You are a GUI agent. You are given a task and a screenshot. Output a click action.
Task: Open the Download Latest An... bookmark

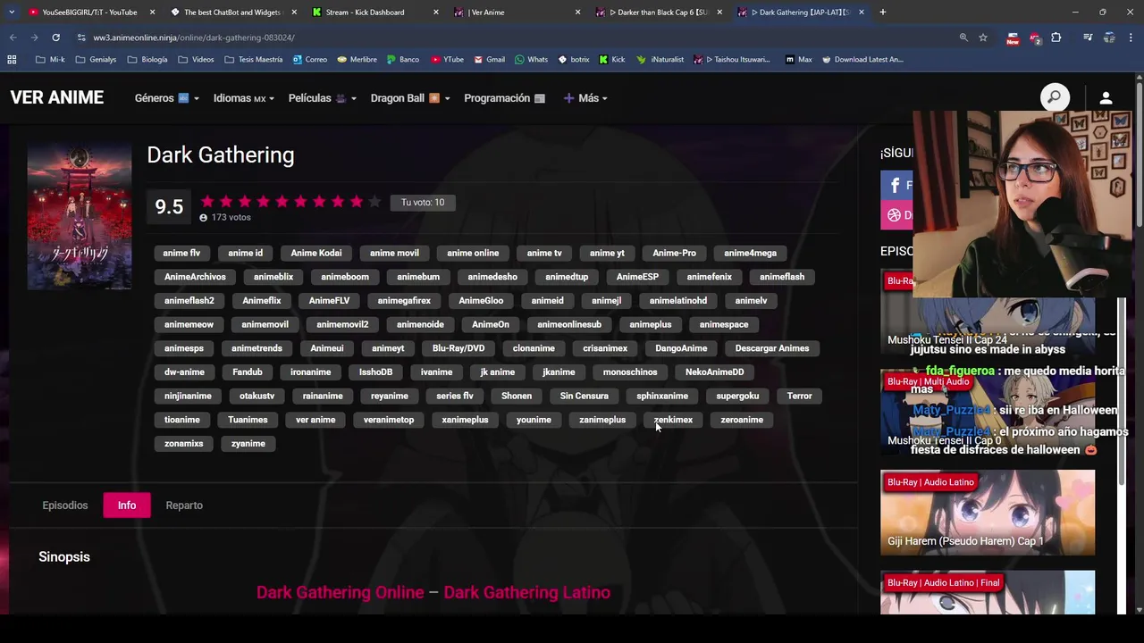pyautogui.click(x=862, y=60)
